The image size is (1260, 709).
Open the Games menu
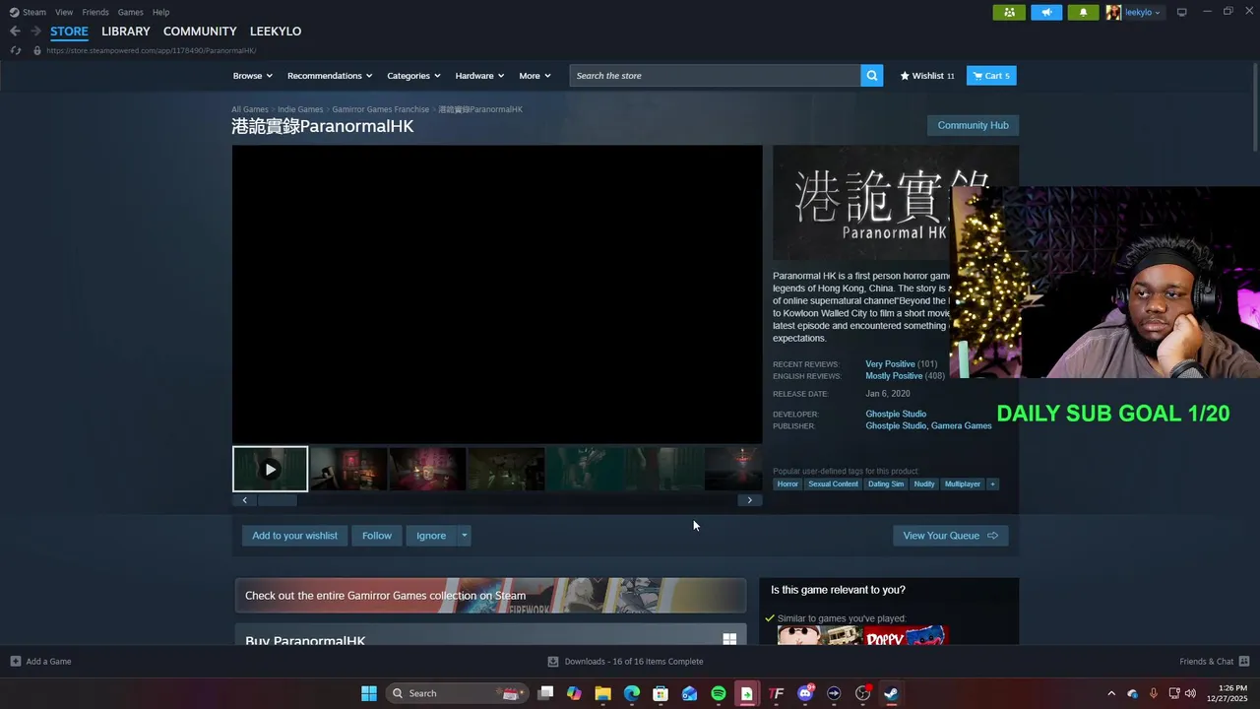(130, 12)
